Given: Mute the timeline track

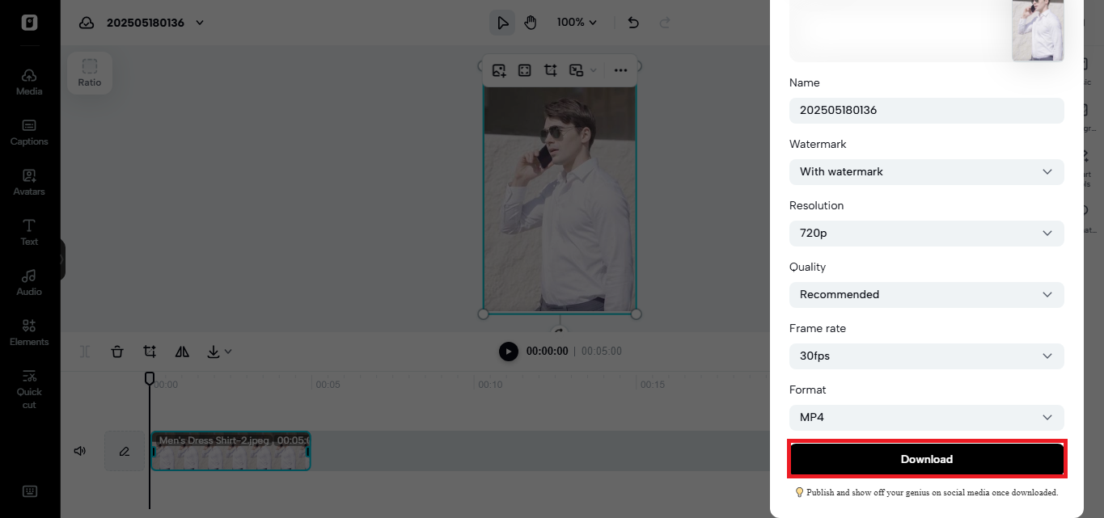Looking at the screenshot, I should coord(79,450).
